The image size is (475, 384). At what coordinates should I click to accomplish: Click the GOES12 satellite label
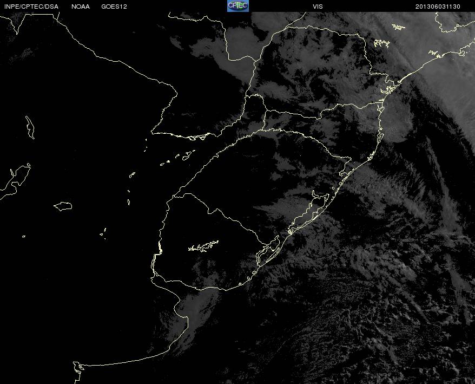(114, 6)
